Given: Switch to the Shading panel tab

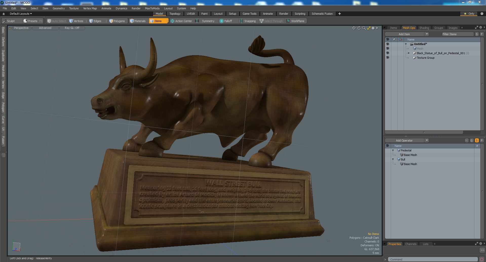Looking at the screenshot, I should point(424,28).
